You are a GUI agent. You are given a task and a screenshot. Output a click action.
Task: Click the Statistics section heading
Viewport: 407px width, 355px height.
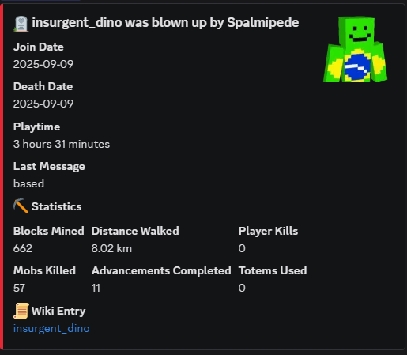coord(56,206)
